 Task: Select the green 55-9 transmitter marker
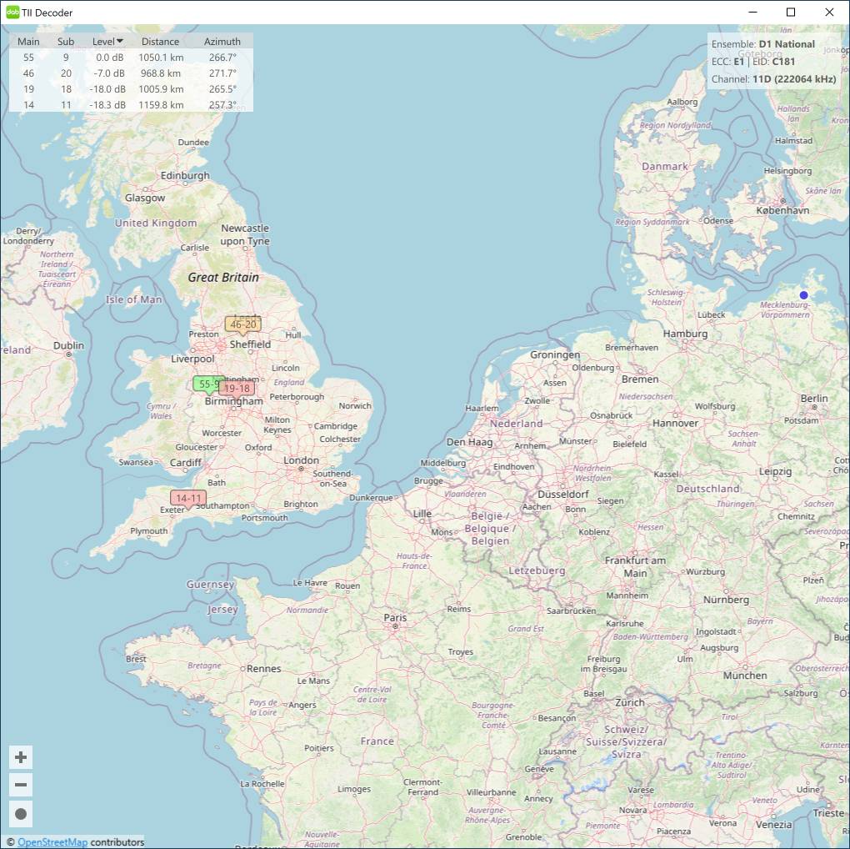click(x=204, y=384)
